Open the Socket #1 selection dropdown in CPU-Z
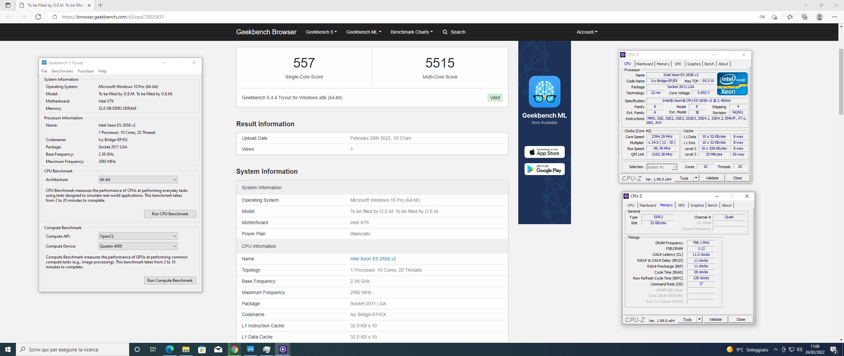 coord(662,167)
